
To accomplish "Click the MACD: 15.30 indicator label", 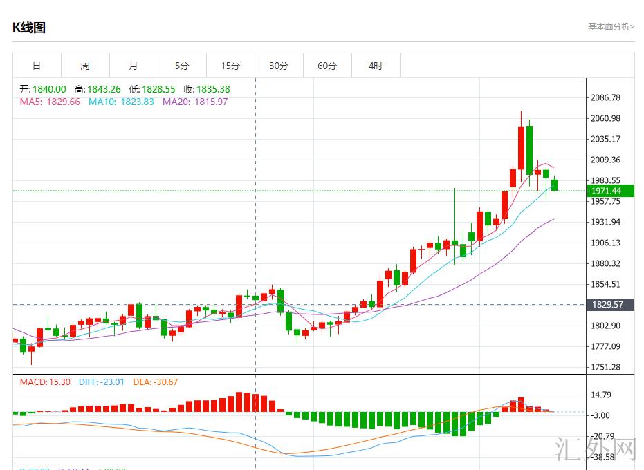I will coord(45,382).
